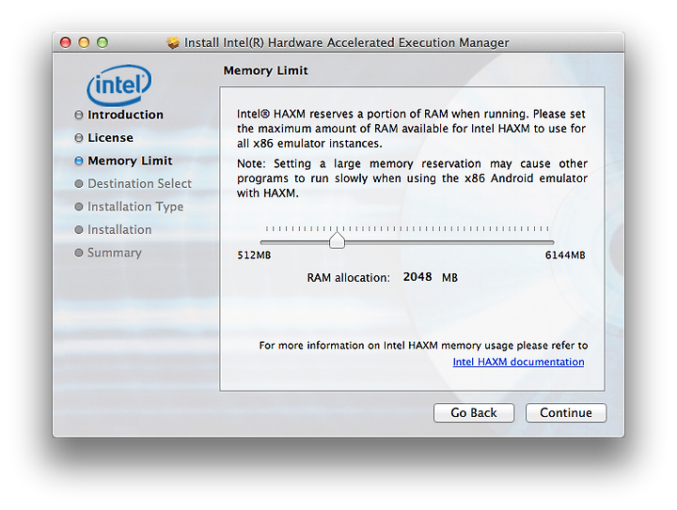Click the Destination Select bullet icon

[x=79, y=184]
